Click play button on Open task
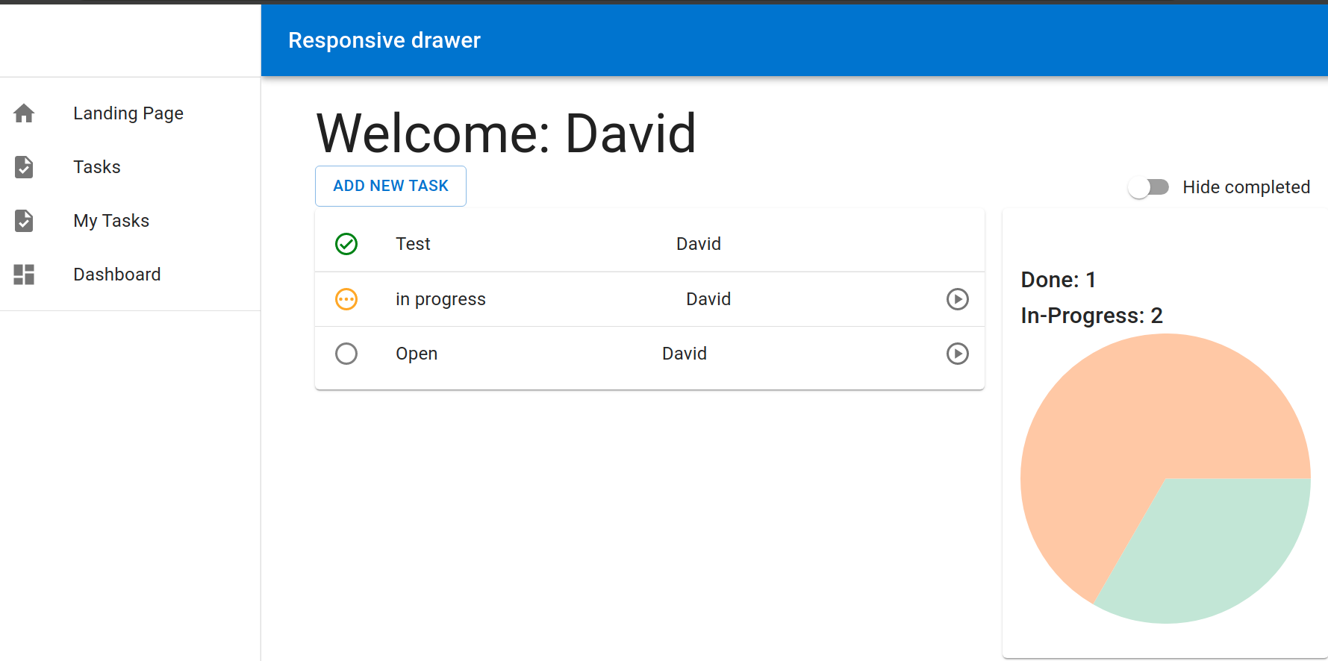This screenshot has height=661, width=1328. tap(958, 354)
